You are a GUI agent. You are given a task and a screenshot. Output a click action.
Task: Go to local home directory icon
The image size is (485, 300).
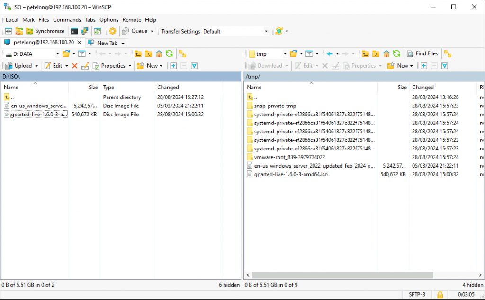[159, 53]
